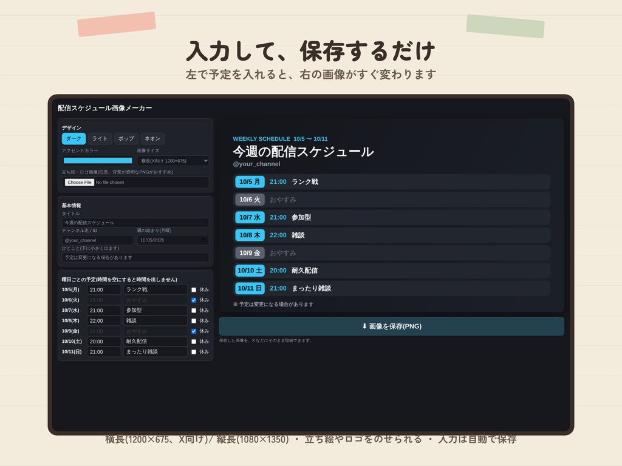Click the 10/8 木 badge in preview

pyautogui.click(x=250, y=235)
